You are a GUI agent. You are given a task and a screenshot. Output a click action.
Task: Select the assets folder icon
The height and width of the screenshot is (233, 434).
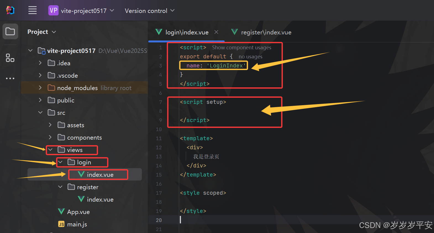pyautogui.click(x=61, y=125)
